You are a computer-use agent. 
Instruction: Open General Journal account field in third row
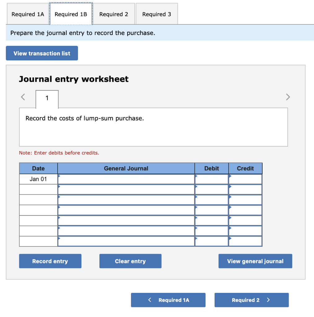click(x=126, y=200)
